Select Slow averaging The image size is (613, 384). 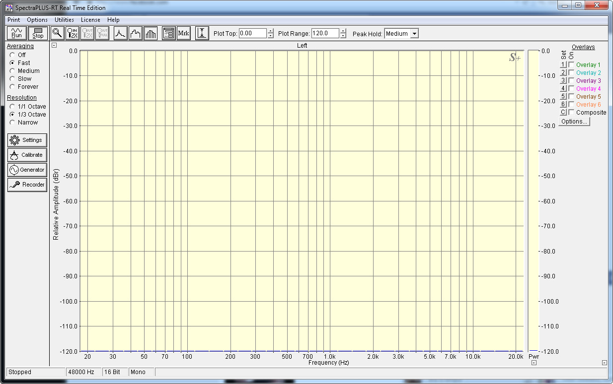click(x=12, y=79)
